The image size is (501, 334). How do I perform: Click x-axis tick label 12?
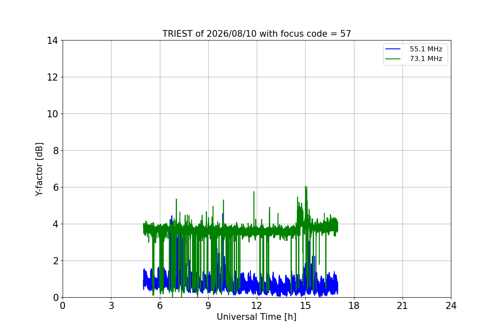point(256,306)
